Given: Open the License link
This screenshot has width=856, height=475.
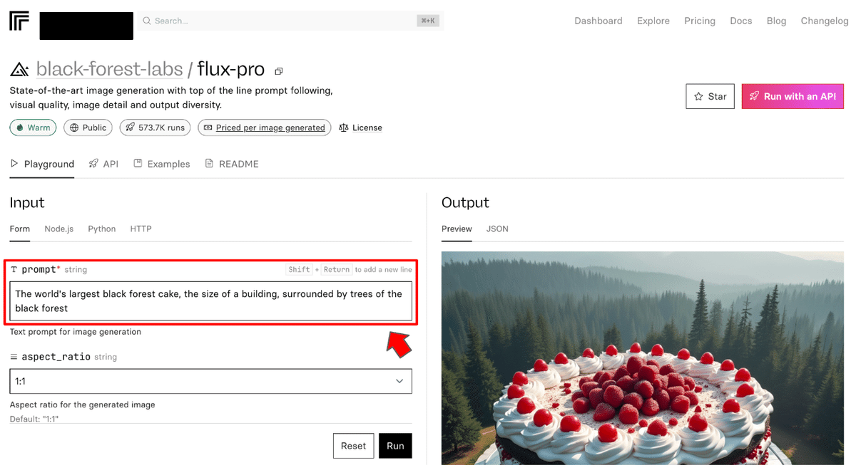Looking at the screenshot, I should pyautogui.click(x=367, y=127).
